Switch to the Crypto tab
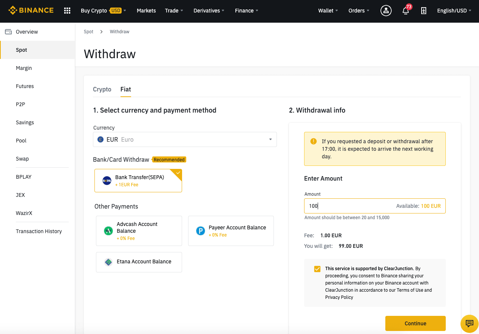Screen dimensions: 479x334 tap(102, 89)
